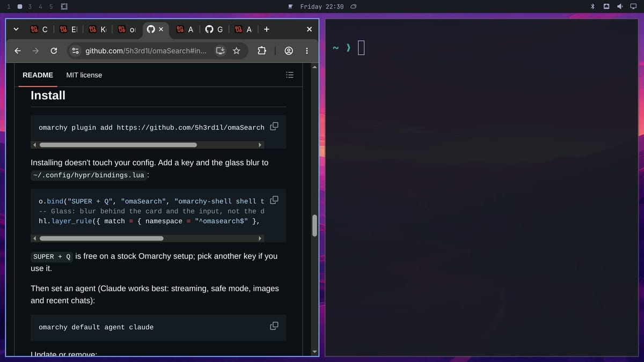Select the README tab
Viewport: 644px width, 362px height.
pyautogui.click(x=38, y=75)
